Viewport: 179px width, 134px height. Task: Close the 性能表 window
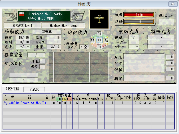click(173, 4)
